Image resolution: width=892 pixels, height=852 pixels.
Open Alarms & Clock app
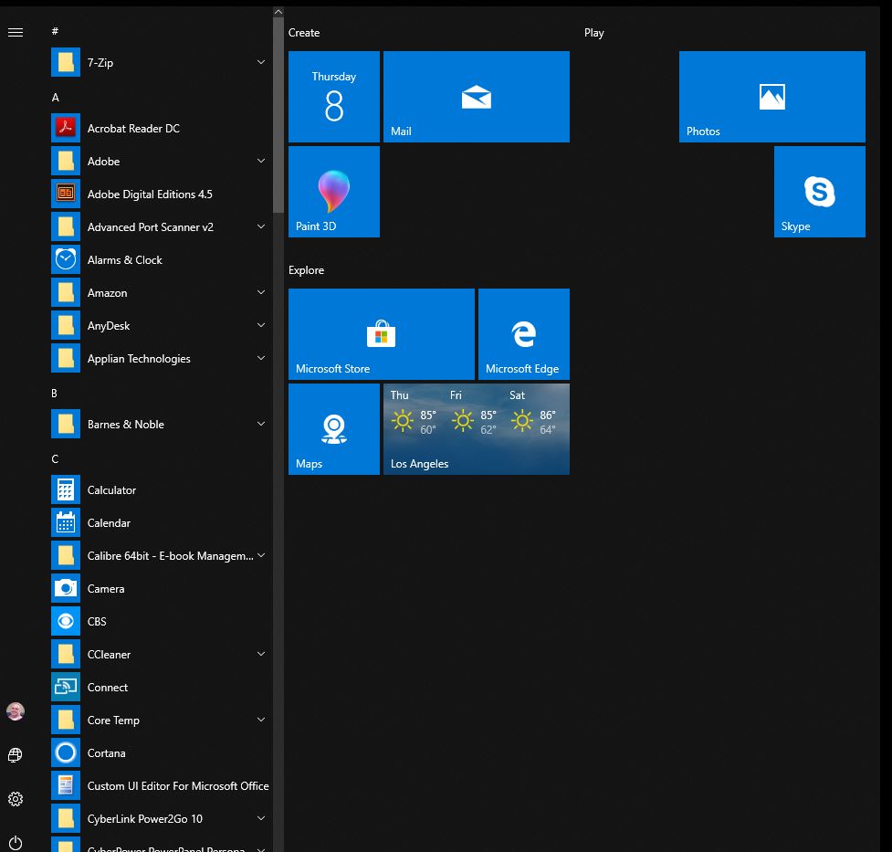159,260
